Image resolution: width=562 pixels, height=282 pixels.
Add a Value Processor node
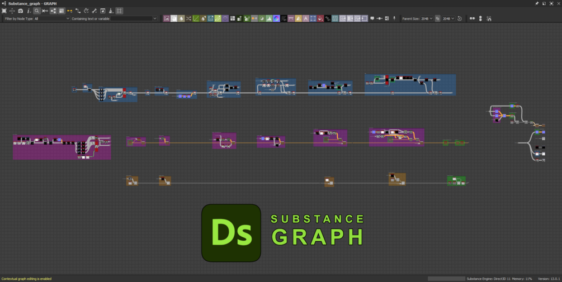tap(328, 18)
